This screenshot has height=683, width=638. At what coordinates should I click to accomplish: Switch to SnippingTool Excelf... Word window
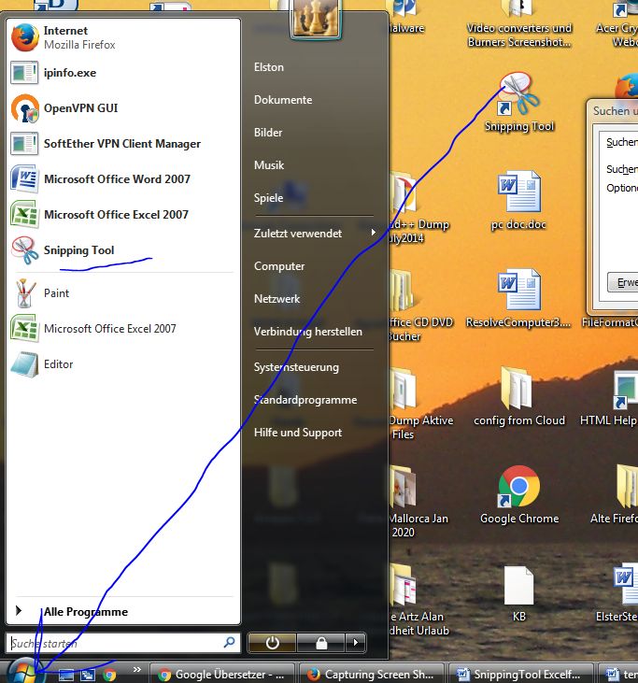pyautogui.click(x=520, y=674)
